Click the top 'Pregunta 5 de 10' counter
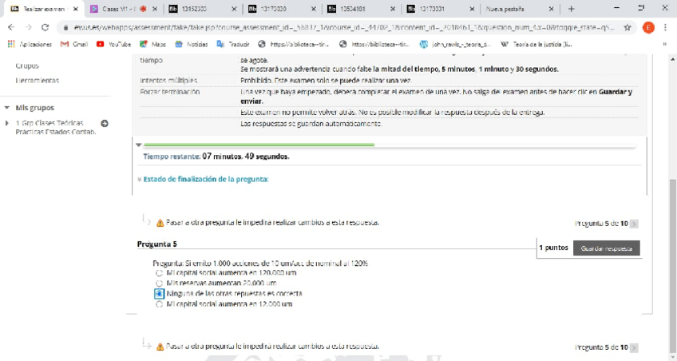The width and height of the screenshot is (677, 361). point(601,224)
